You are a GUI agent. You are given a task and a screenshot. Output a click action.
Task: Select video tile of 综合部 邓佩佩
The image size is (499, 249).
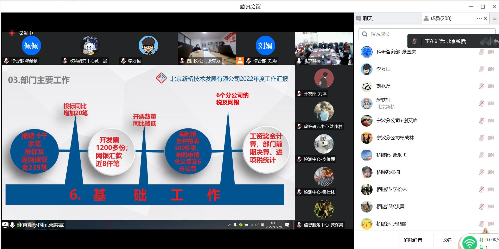click(x=31, y=48)
